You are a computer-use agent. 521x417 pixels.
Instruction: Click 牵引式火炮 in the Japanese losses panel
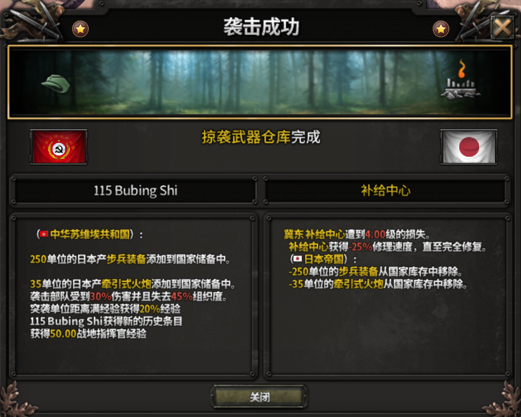[358, 284]
